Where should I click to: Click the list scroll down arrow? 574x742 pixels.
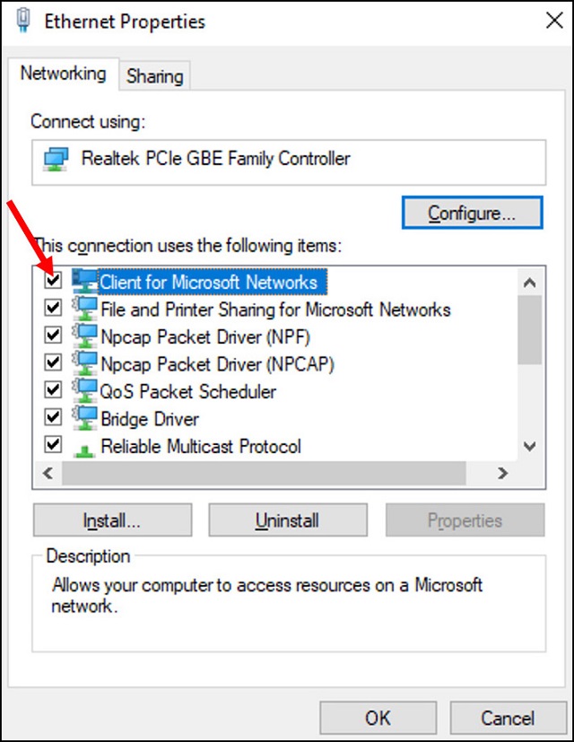click(x=529, y=446)
